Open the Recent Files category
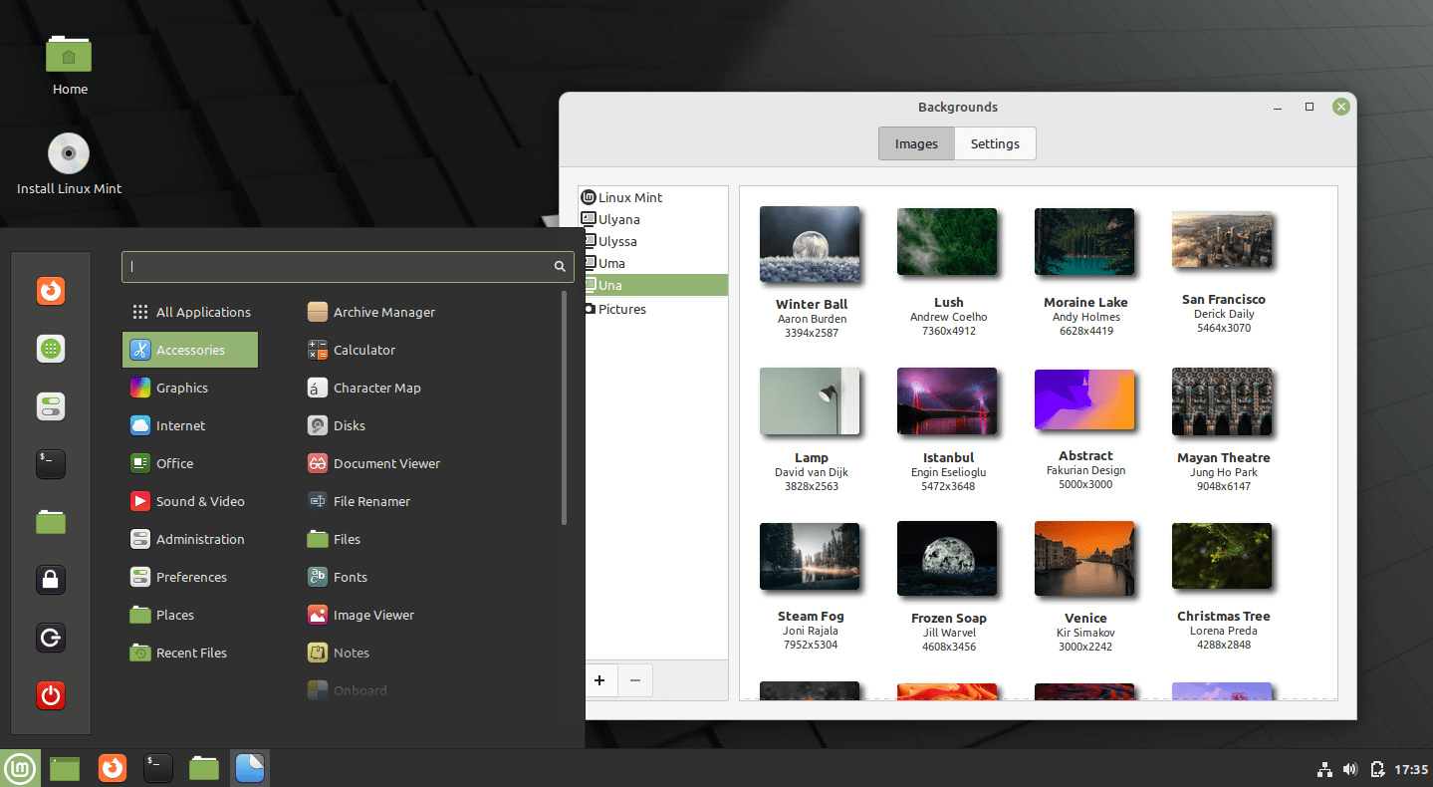1433x787 pixels. pyautogui.click(x=190, y=653)
